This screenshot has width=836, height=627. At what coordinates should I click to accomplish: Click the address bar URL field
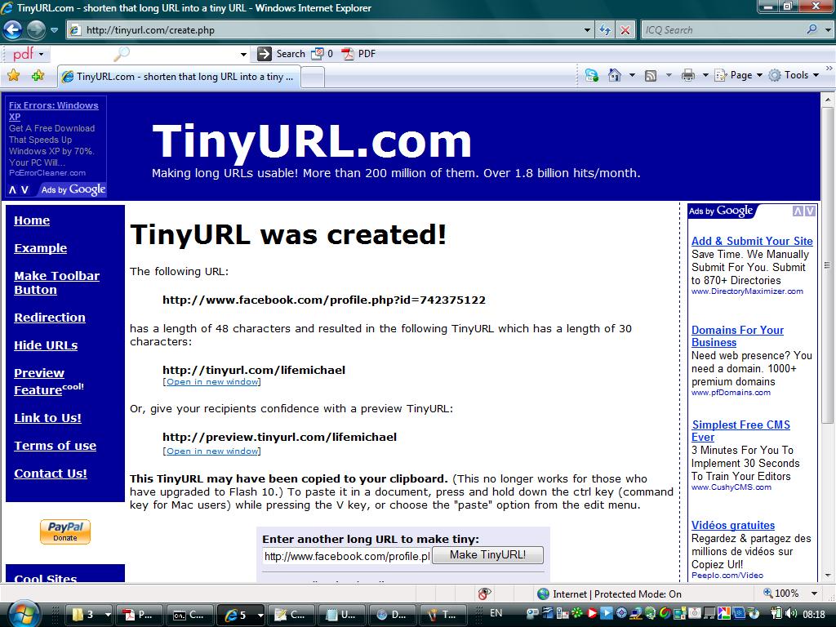pos(325,30)
